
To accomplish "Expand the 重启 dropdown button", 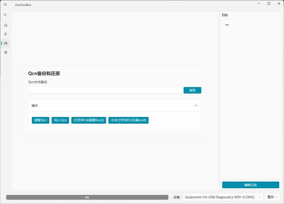I will [x=273, y=197].
